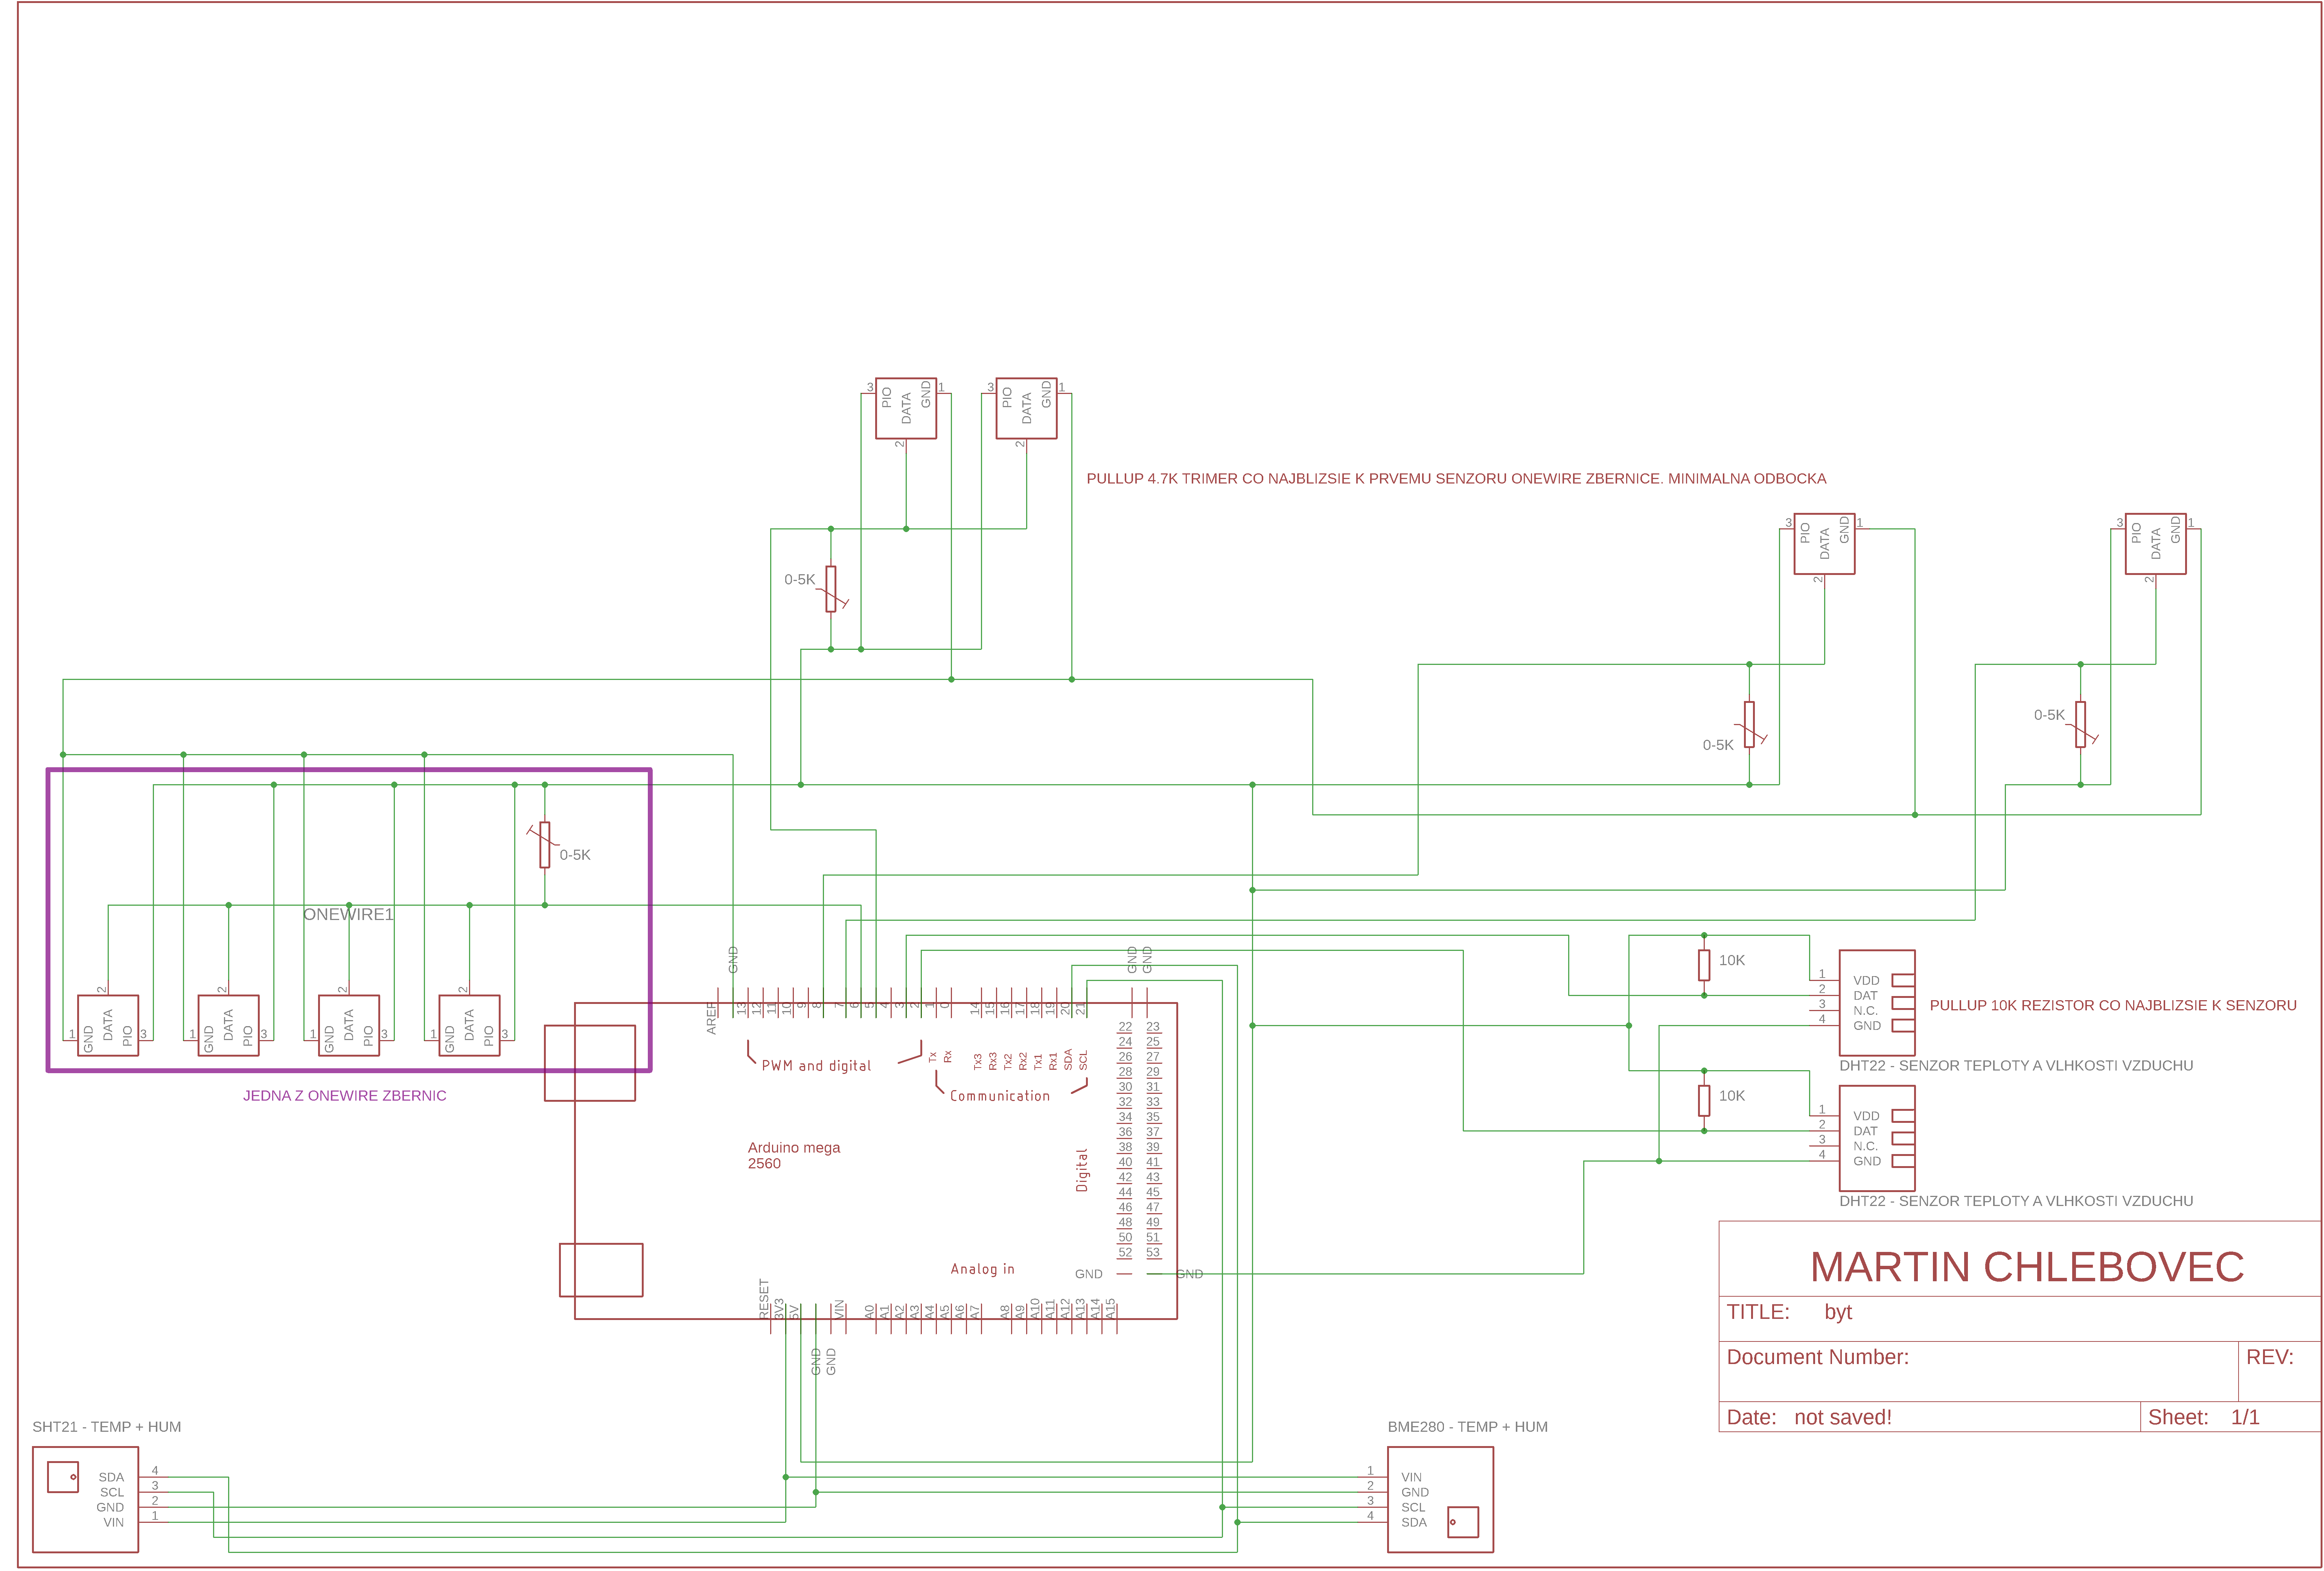Select digital header pin 52
The width and height of the screenshot is (2324, 1571).
point(1125,1252)
